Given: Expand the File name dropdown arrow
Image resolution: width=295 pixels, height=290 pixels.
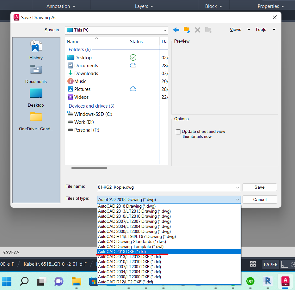Looking at the screenshot, I should (237, 187).
